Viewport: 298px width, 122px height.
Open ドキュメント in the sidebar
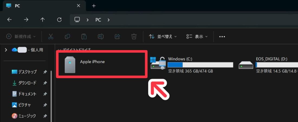pos(27,94)
